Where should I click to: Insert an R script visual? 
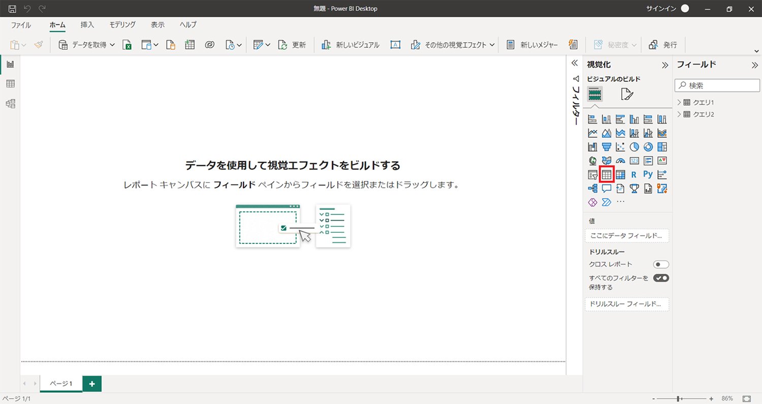pos(634,174)
